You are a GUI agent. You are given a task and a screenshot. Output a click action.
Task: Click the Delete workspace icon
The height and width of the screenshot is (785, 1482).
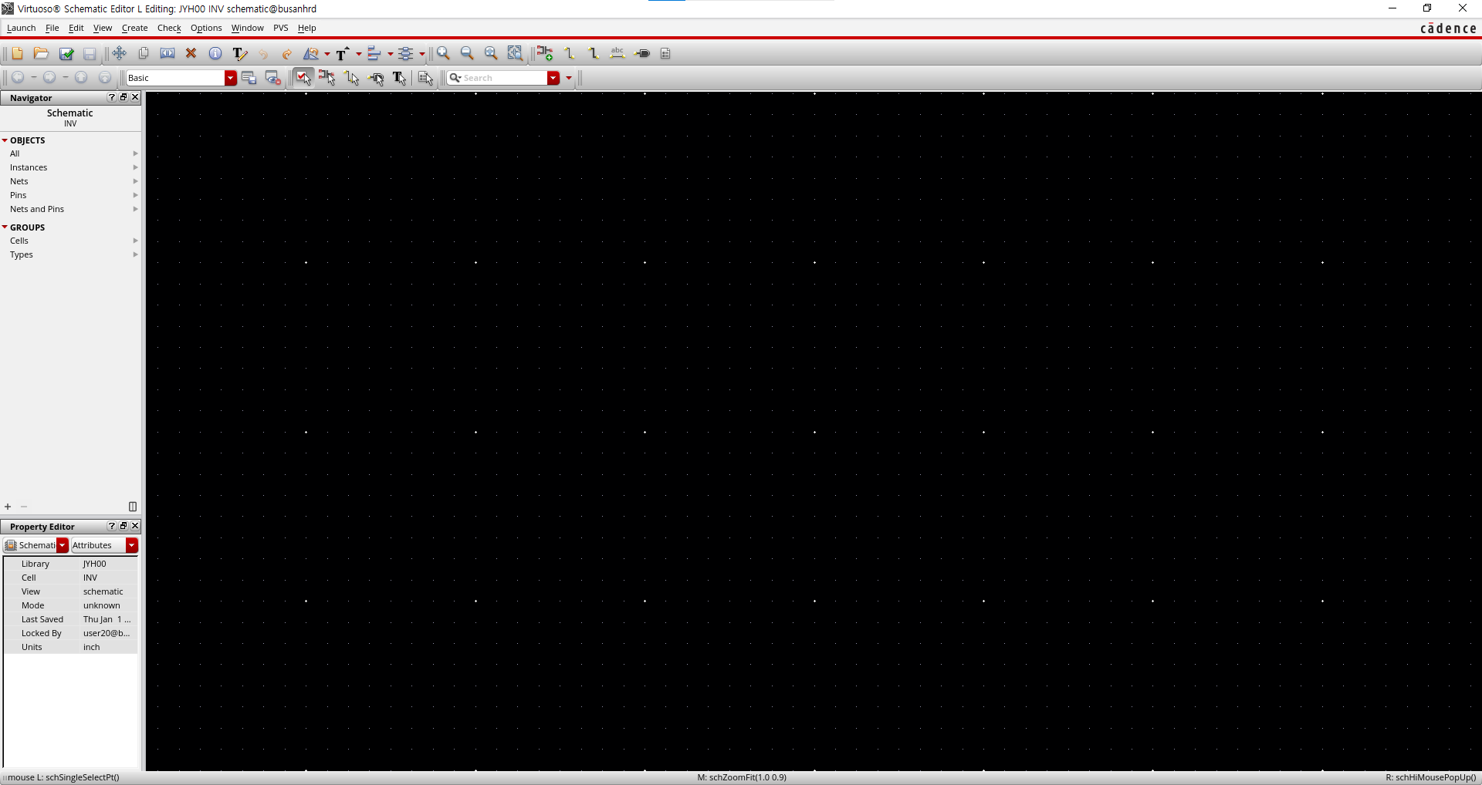click(272, 78)
